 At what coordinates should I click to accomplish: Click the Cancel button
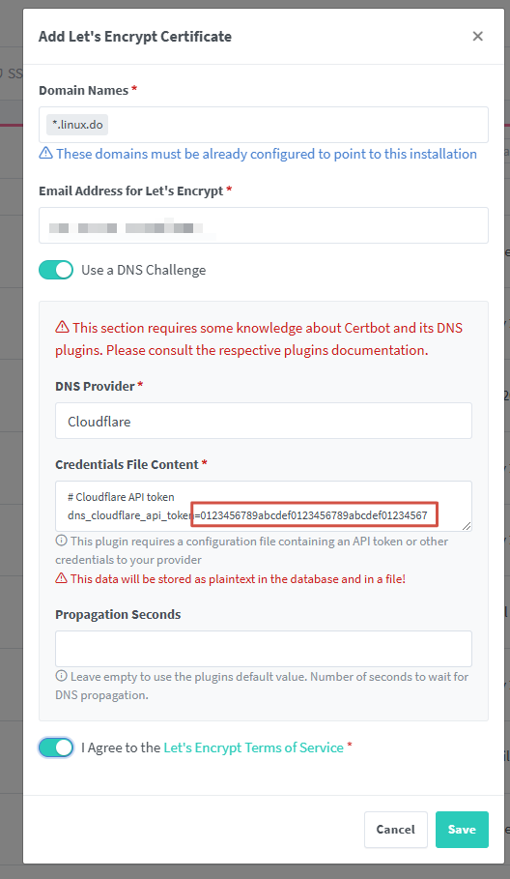pyautogui.click(x=396, y=830)
